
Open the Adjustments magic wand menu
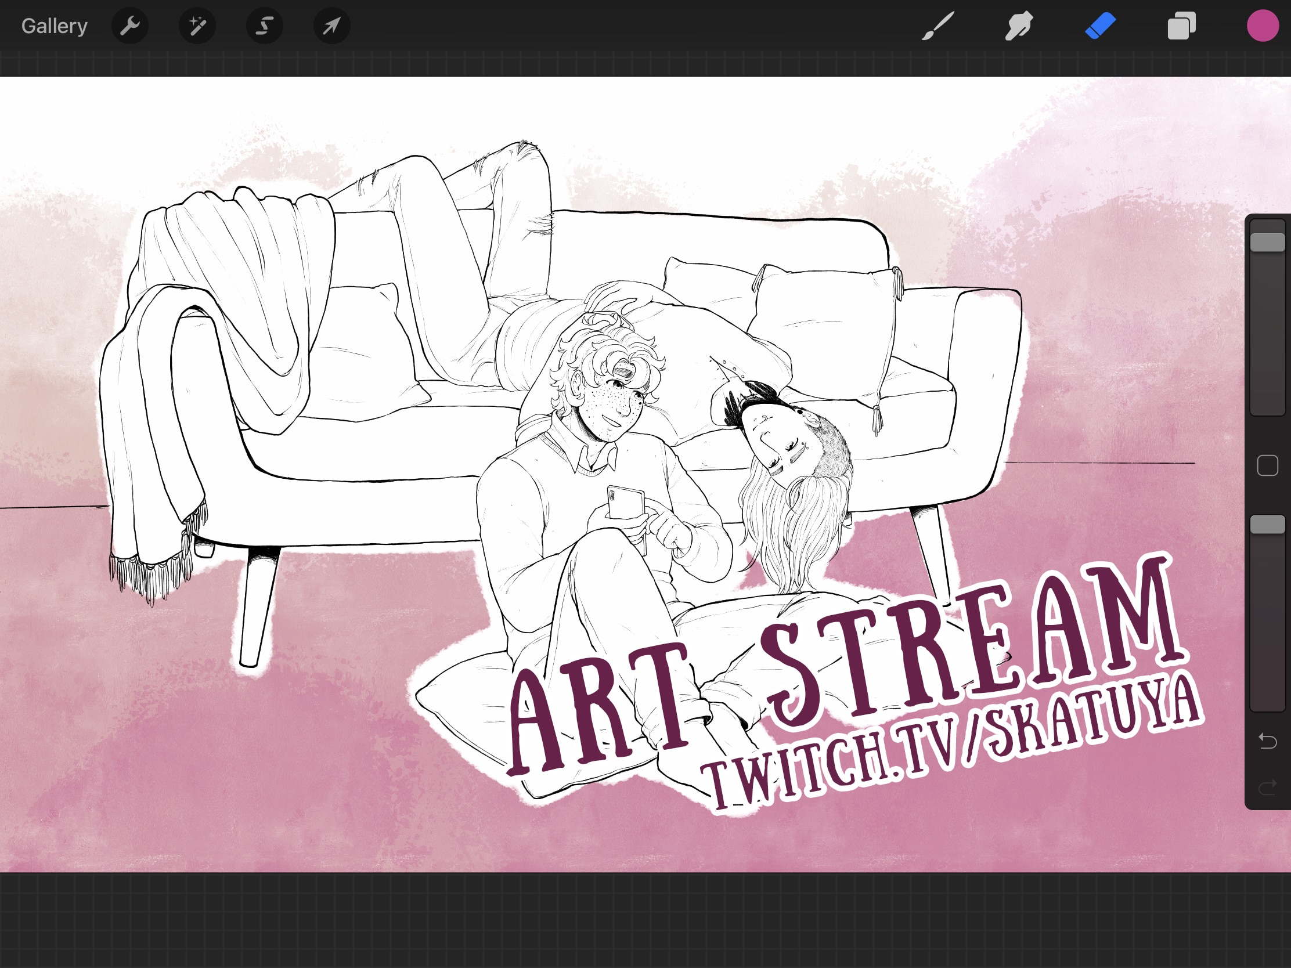(197, 26)
